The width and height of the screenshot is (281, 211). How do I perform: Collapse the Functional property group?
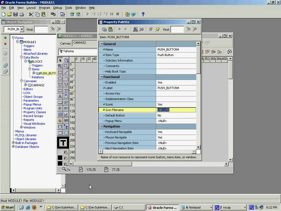tap(102, 76)
